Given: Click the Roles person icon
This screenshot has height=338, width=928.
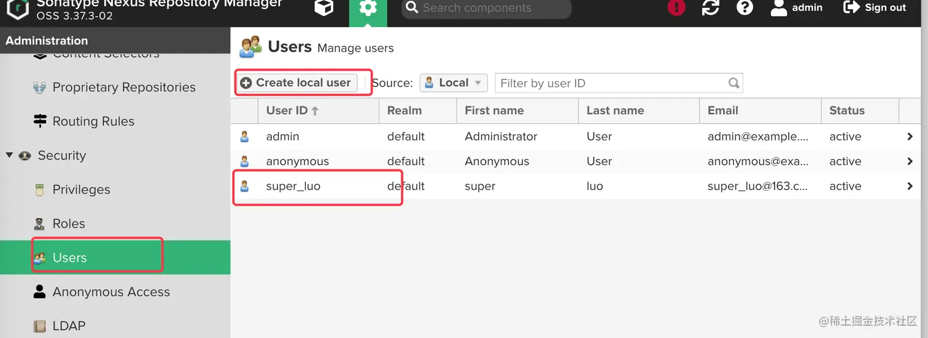Looking at the screenshot, I should 40,224.
